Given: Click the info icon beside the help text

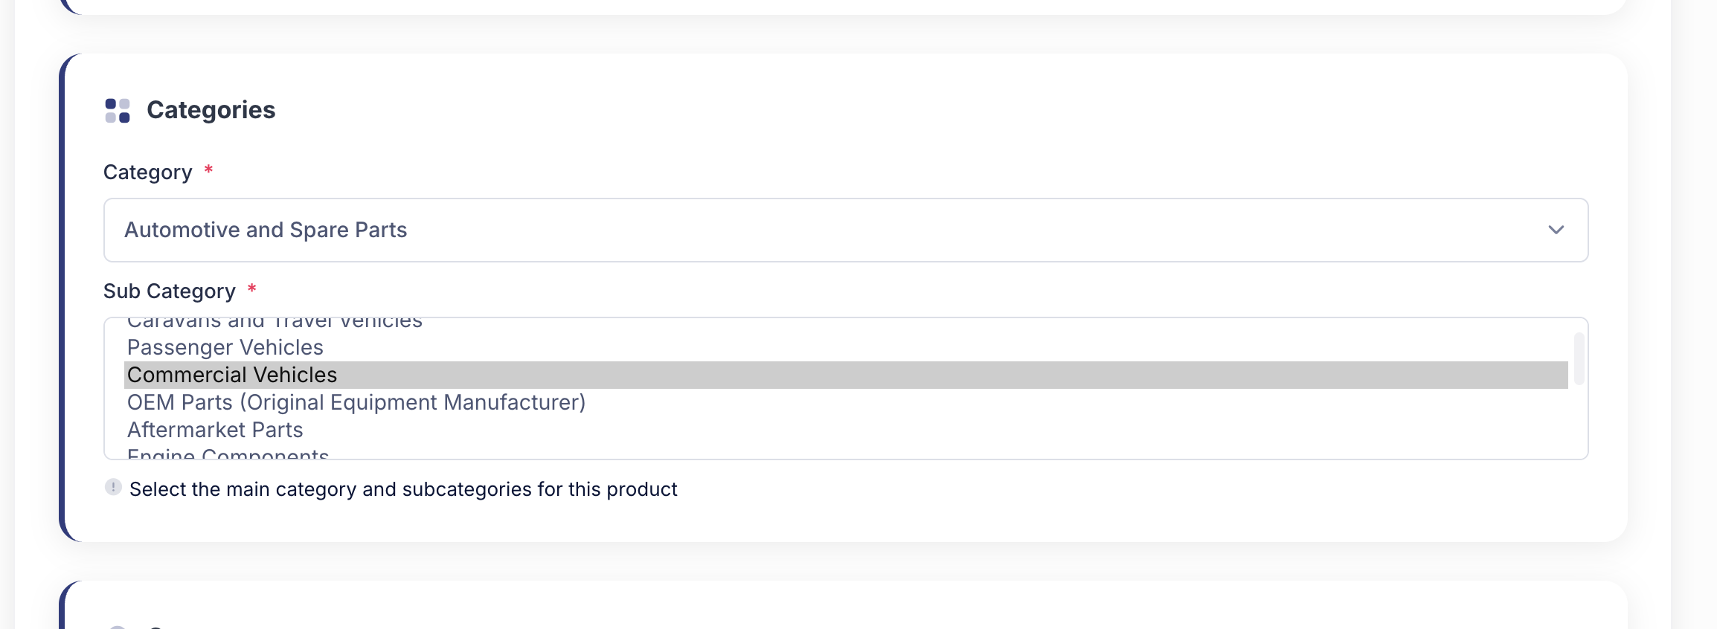Looking at the screenshot, I should pos(113,488).
